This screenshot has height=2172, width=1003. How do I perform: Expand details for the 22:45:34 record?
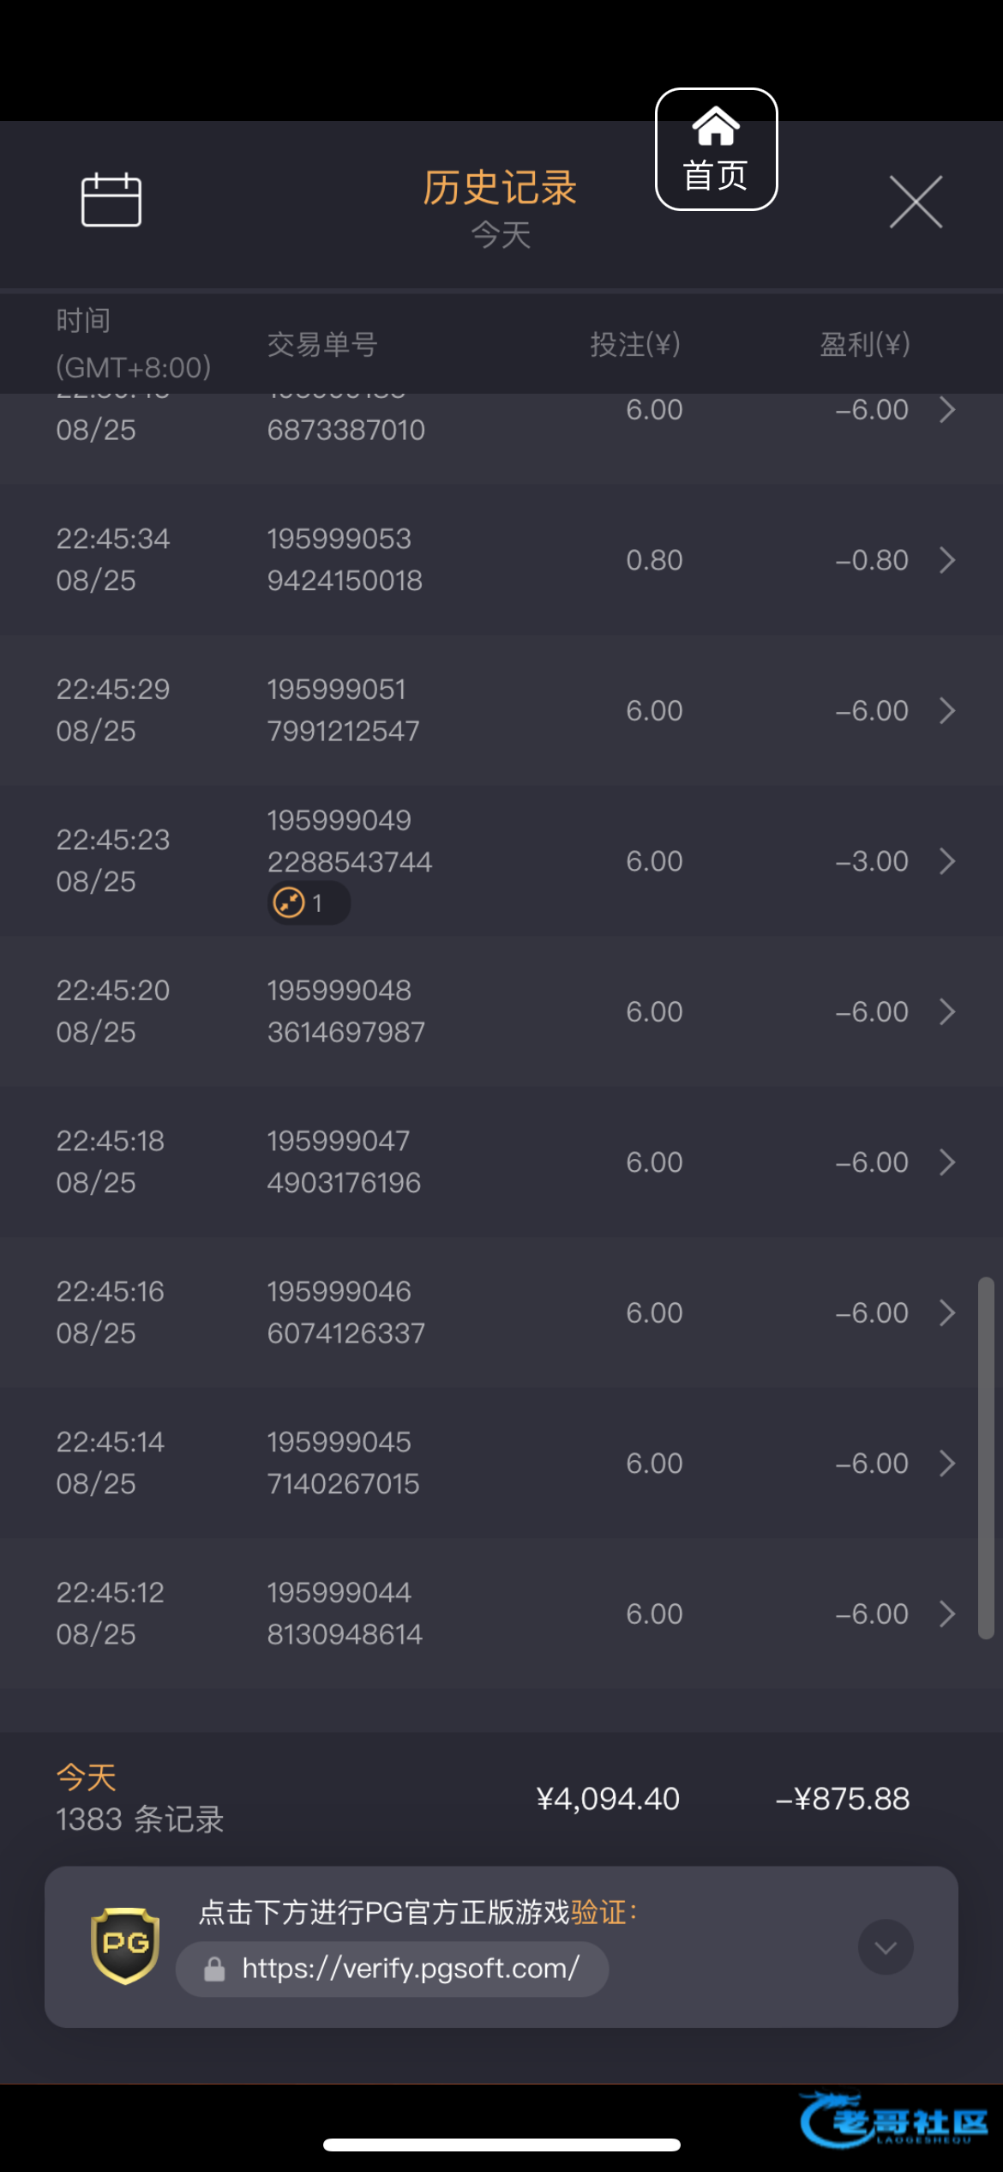(946, 560)
